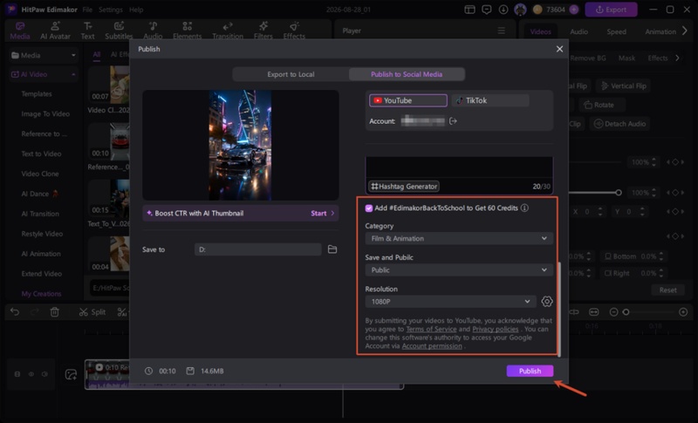The image size is (698, 423).
Task: Select the YouTube platform tab
Action: coord(407,100)
